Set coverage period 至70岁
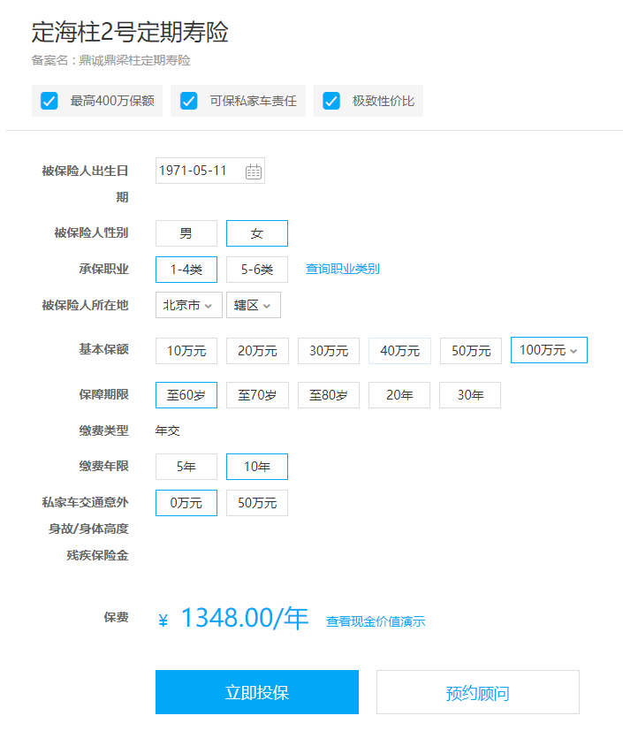Image resolution: width=623 pixels, height=731 pixels. pos(258,395)
